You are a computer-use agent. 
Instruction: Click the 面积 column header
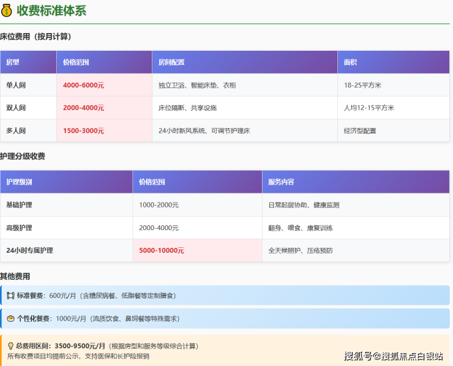[351, 62]
